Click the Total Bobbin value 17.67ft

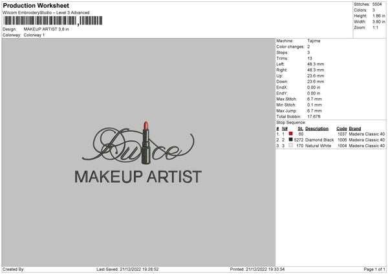click(x=314, y=116)
